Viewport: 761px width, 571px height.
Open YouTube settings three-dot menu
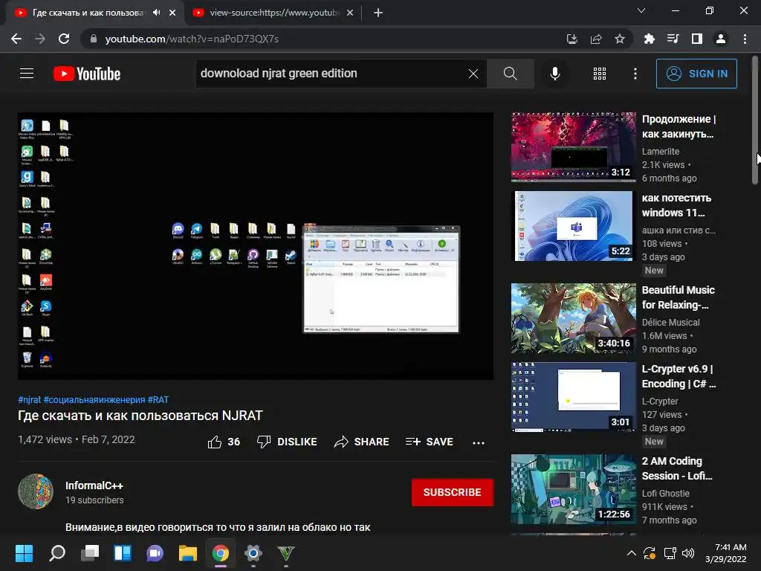click(x=635, y=74)
